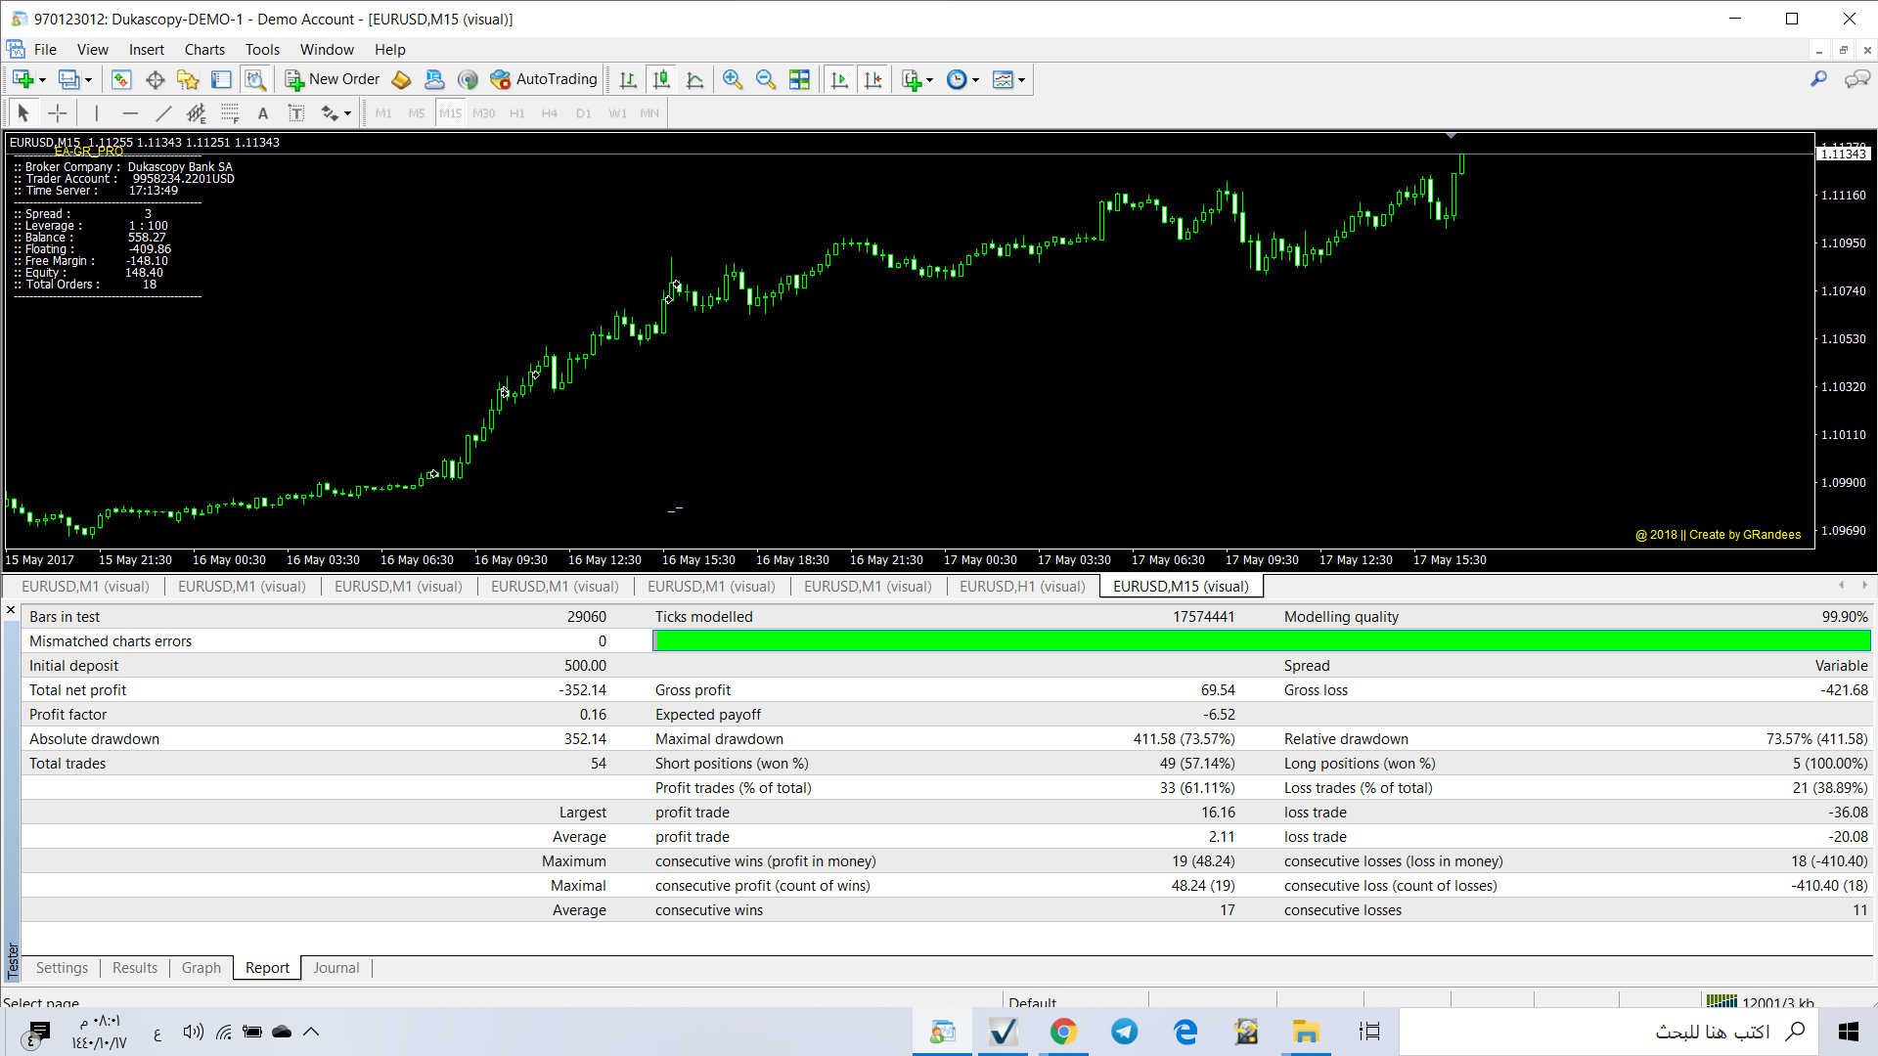This screenshot has height=1056, width=1878.
Task: Open the Insert menu
Action: 147,50
